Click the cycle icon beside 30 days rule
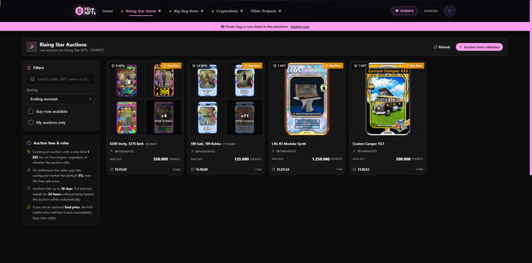The image size is (532, 263). pyautogui.click(x=29, y=188)
